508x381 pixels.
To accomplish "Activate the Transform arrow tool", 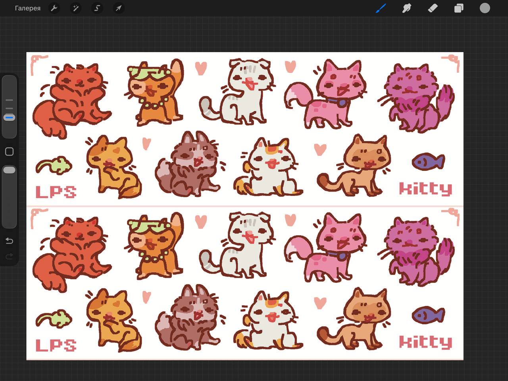I will 119,8.
